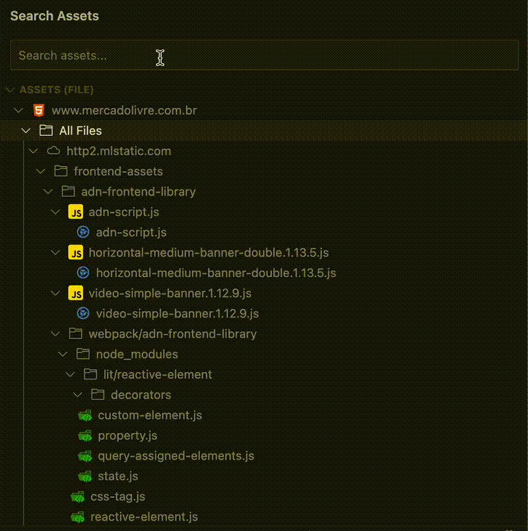Screen dimensions: 528x531
Task: Click blue circular icon of video-simple-banner.1.12.9.js child
Action: click(x=83, y=314)
